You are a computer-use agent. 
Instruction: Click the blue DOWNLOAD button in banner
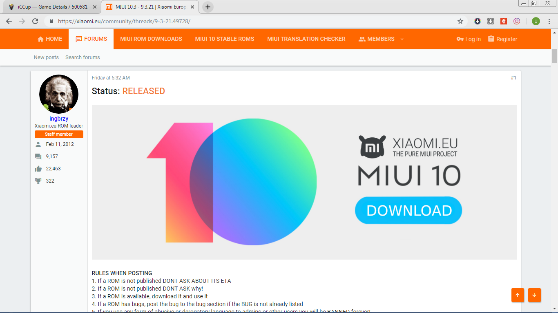(408, 210)
